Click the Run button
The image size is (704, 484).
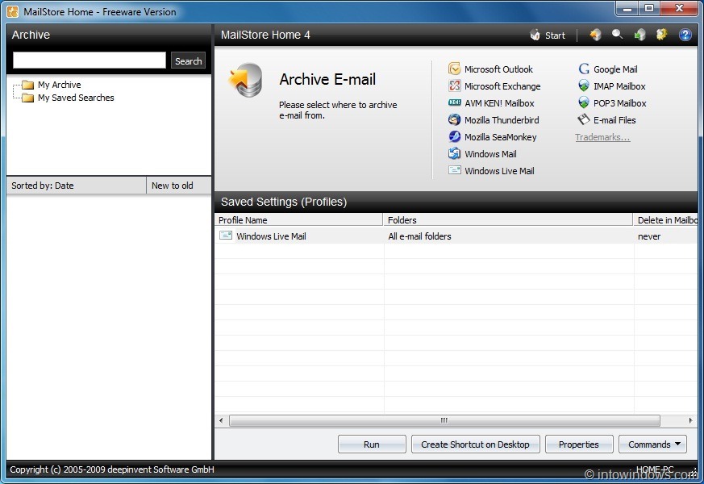tap(372, 444)
